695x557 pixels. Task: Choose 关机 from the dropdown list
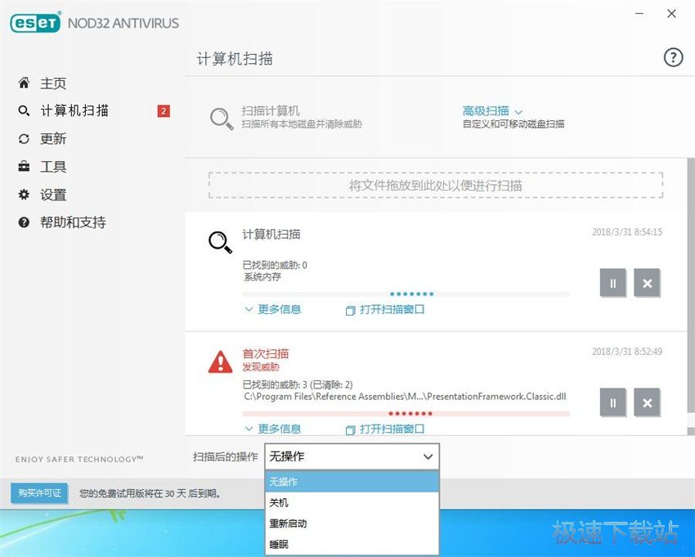pos(352,502)
